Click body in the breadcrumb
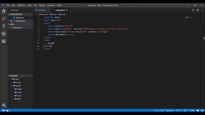The height and width of the screenshot is (115, 205). 63,14
